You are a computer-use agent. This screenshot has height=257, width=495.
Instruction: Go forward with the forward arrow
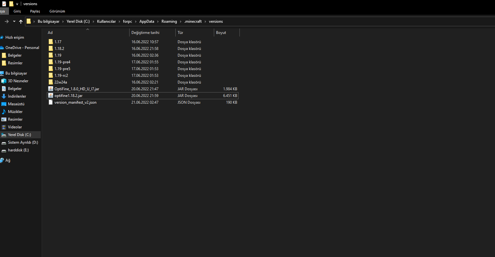pyautogui.click(x=7, y=21)
